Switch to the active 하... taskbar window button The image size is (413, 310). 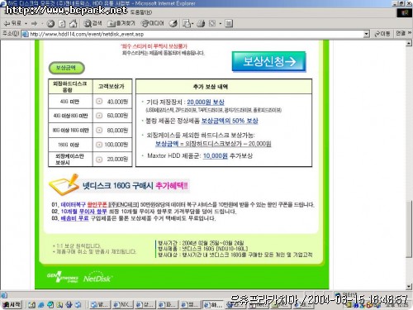(x=213, y=305)
